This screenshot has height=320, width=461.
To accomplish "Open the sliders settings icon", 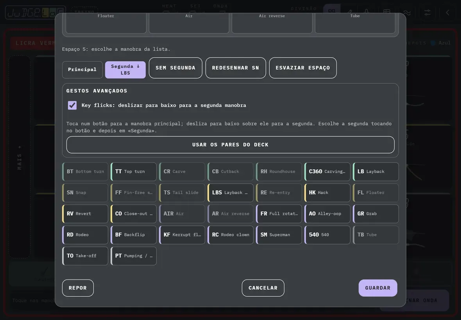I will [427, 12].
